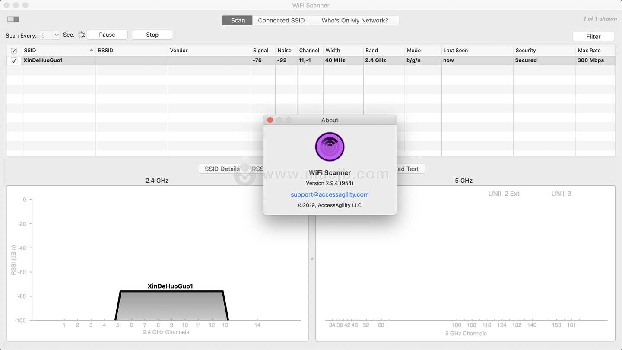Click the scanning progress spinner
Viewport: 622px width, 350px height.
pyautogui.click(x=81, y=35)
